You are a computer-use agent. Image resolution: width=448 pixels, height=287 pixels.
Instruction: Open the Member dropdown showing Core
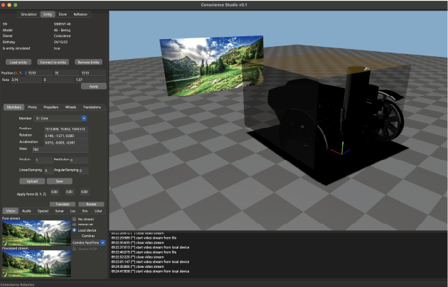60,117
